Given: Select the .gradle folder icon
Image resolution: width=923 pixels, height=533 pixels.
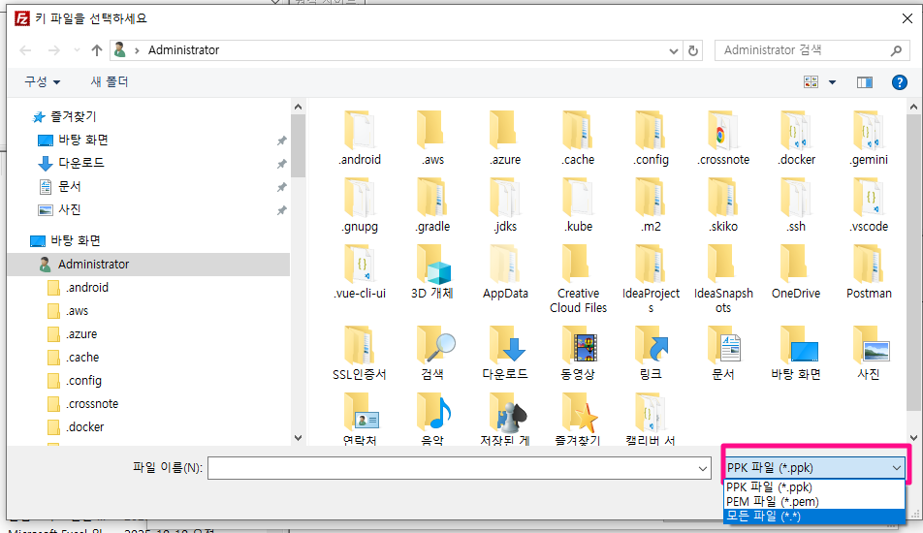Looking at the screenshot, I should [x=431, y=197].
